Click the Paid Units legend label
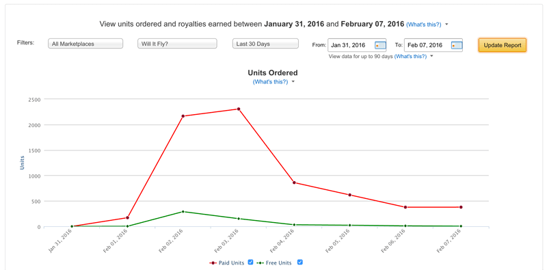This screenshot has height=270, width=547. tap(232, 262)
